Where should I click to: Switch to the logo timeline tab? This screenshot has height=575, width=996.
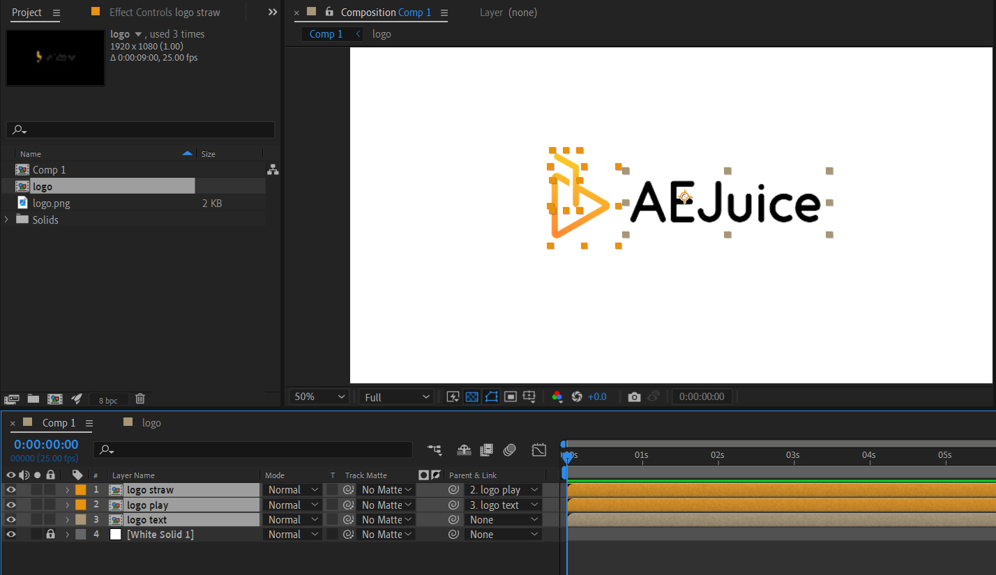(x=151, y=423)
